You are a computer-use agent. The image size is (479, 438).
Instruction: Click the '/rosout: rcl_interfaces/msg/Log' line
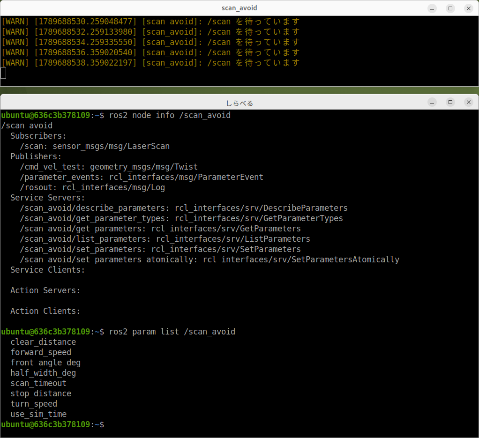pyautogui.click(x=92, y=187)
